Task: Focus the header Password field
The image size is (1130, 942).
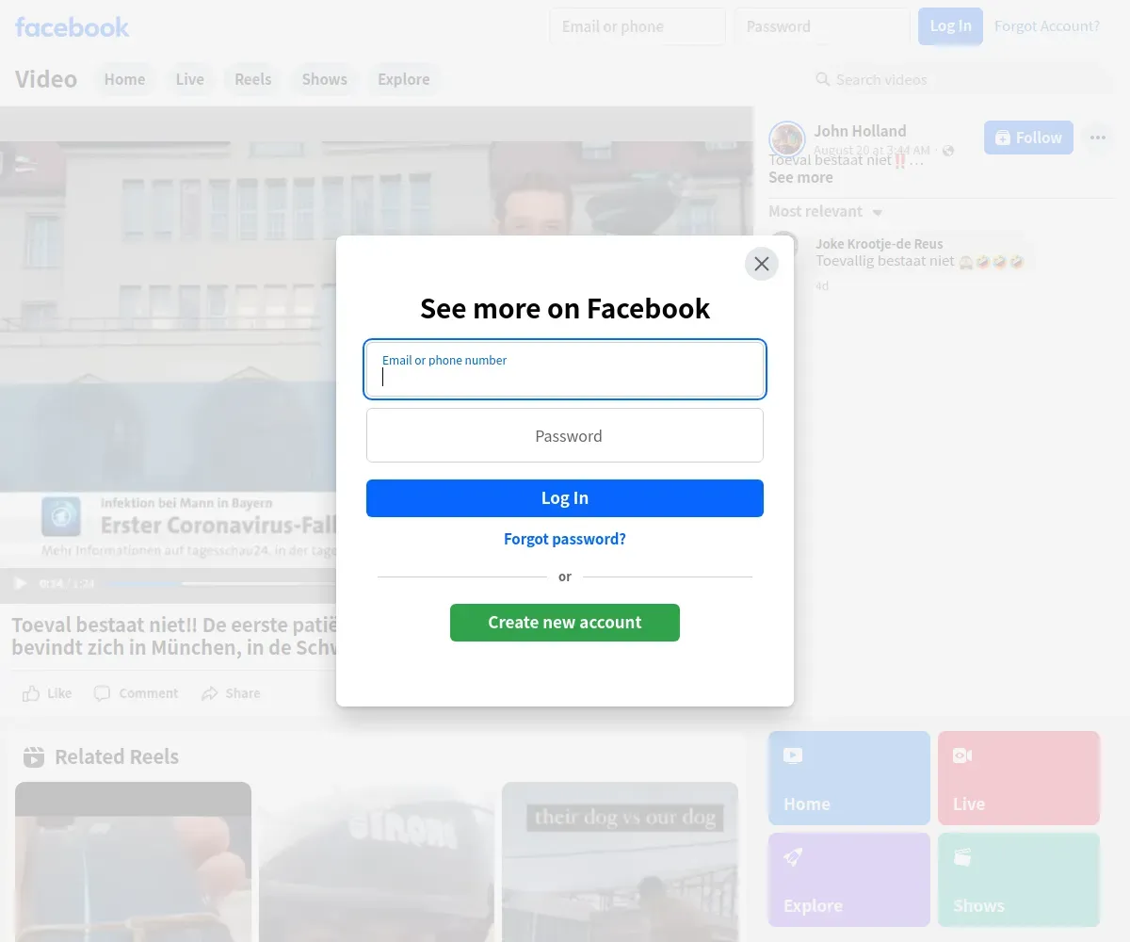Action: 822,26
